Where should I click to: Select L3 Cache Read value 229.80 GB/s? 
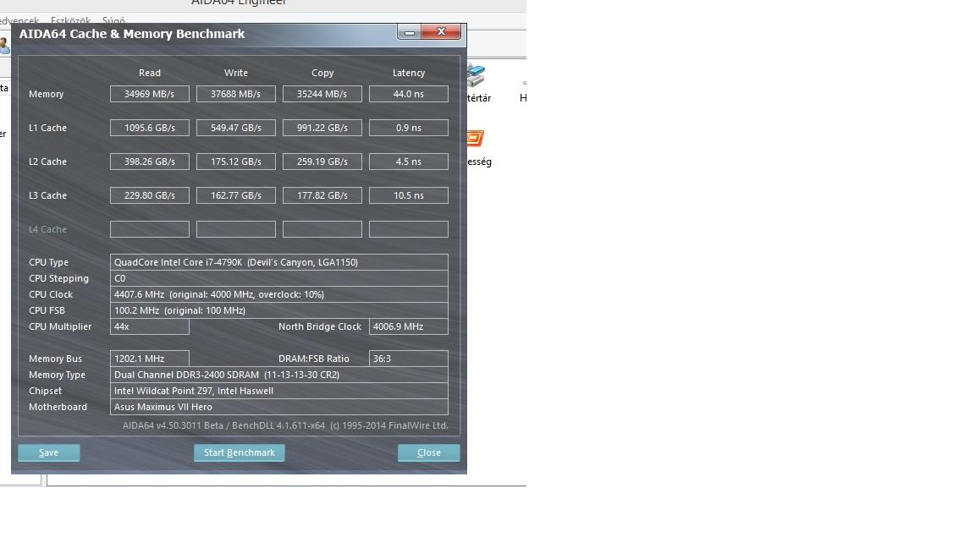(x=149, y=195)
